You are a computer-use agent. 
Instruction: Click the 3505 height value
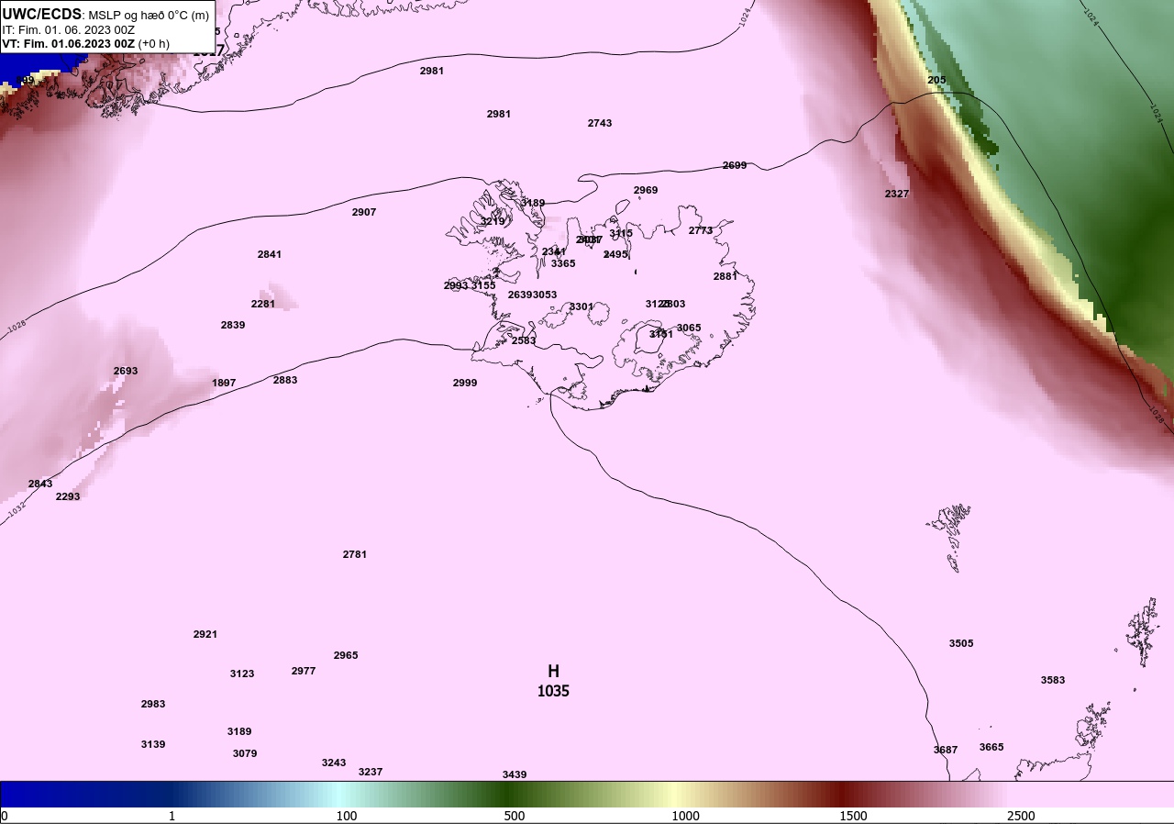click(961, 643)
